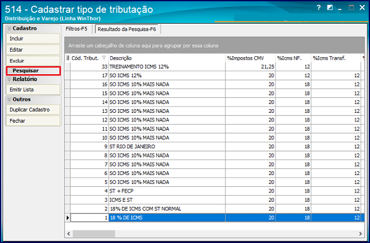370x243 pixels.
Task: Sort by the Descrição column header
Action: tap(167, 58)
